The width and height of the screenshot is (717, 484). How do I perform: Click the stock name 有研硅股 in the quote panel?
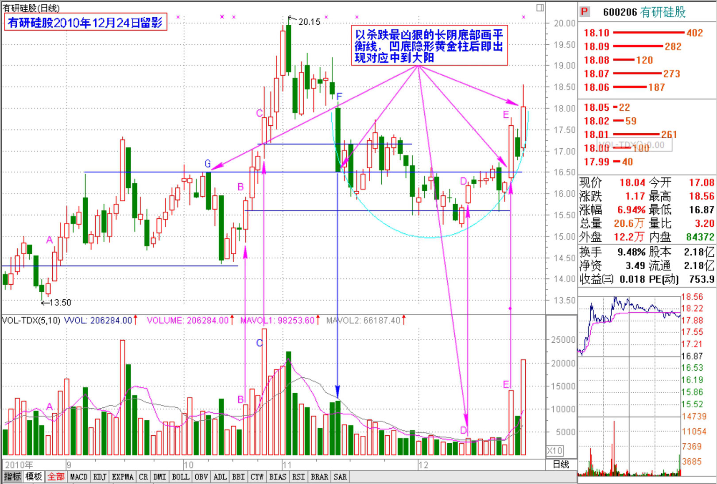tap(663, 12)
